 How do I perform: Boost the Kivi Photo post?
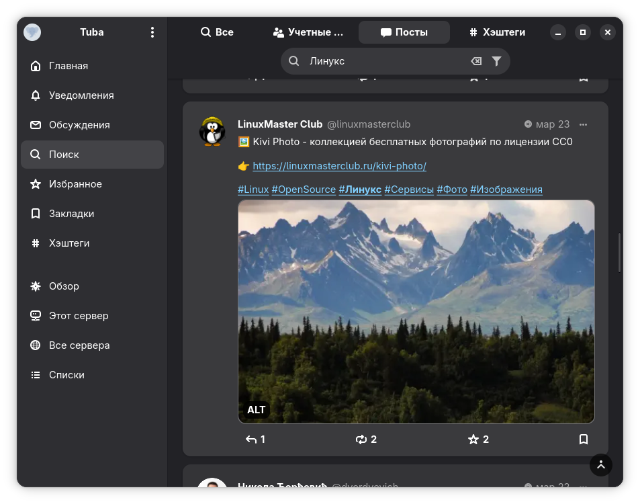[366, 439]
